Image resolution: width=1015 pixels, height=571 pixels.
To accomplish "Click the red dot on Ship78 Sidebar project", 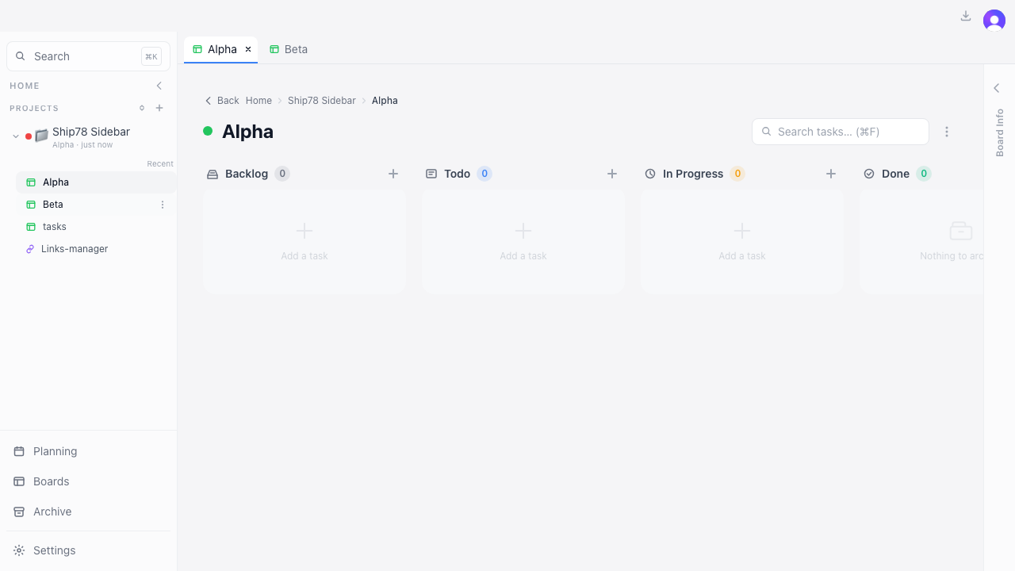I will click(29, 136).
